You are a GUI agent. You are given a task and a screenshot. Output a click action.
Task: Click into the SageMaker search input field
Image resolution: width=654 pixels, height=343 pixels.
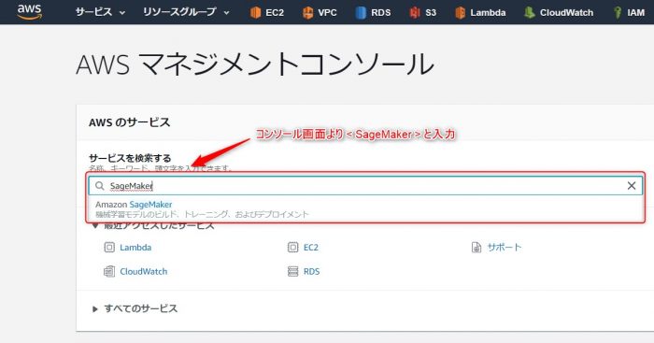[x=365, y=186]
